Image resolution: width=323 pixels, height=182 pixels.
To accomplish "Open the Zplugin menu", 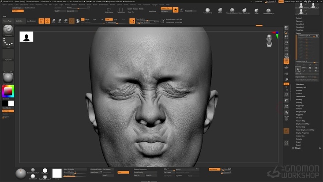I will click(x=154, y=4).
